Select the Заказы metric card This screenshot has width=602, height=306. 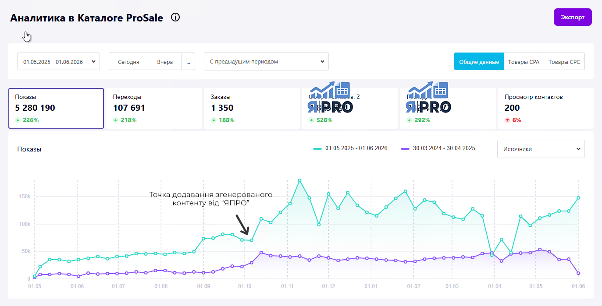pyautogui.click(x=252, y=108)
